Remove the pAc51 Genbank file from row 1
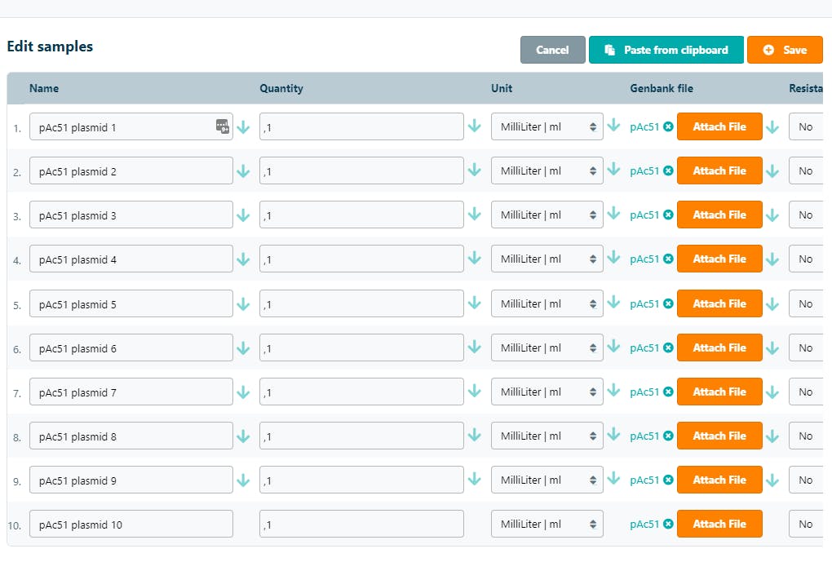The width and height of the screenshot is (832, 571). (667, 126)
